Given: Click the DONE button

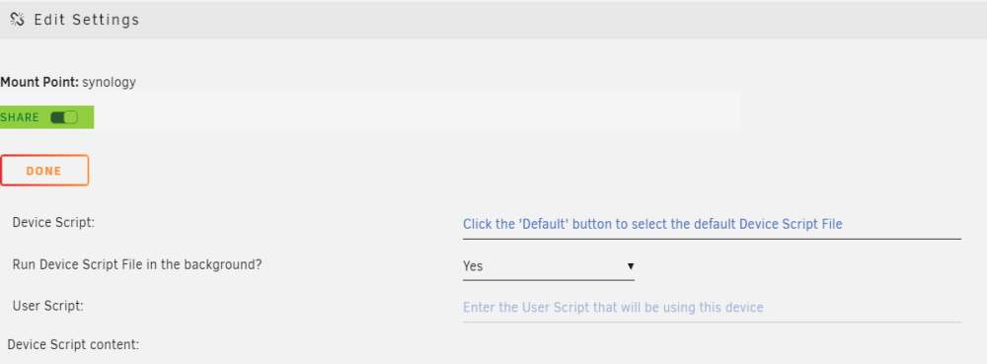Looking at the screenshot, I should 44,171.
